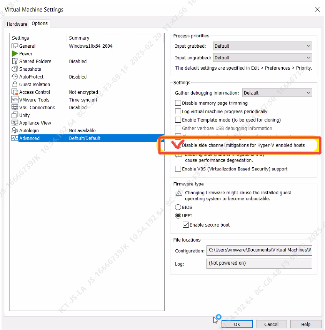
Task: Select the VNC Connections icon
Action: (15, 107)
